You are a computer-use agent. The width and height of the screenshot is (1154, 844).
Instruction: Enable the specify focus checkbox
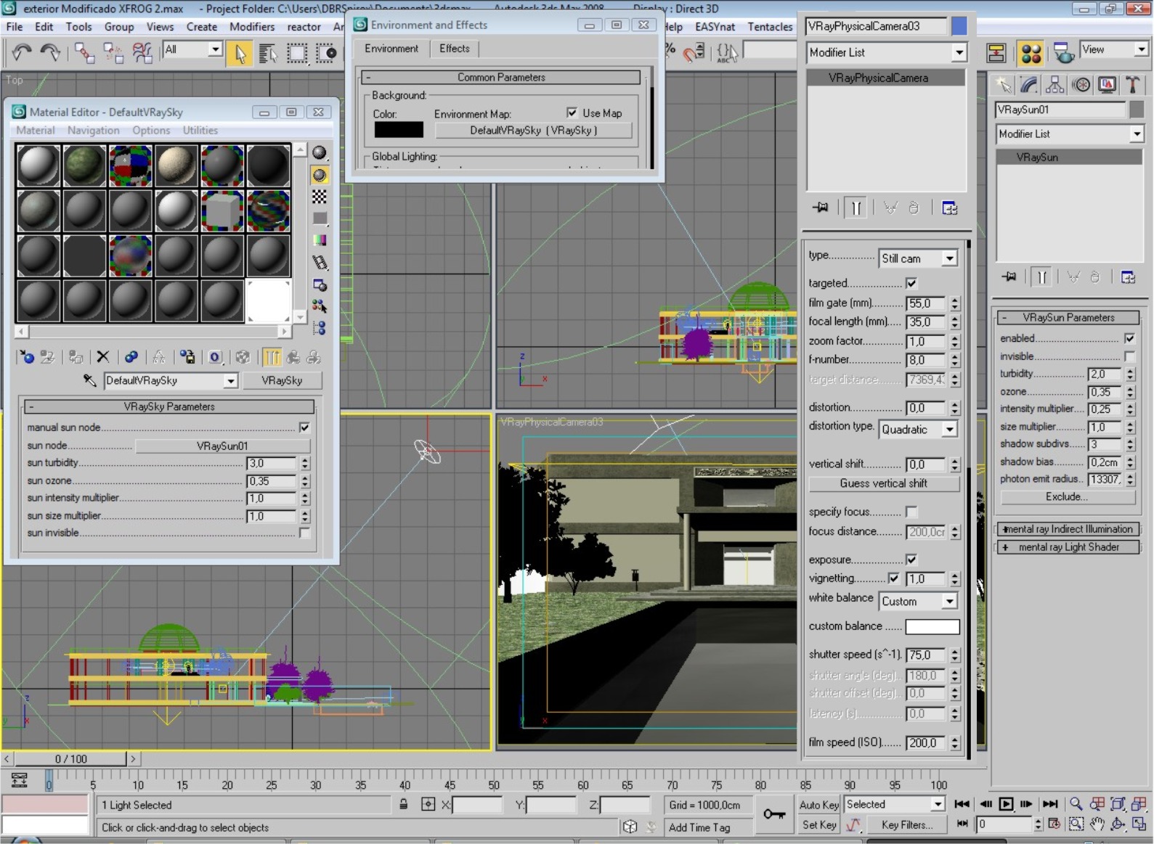[x=911, y=512]
